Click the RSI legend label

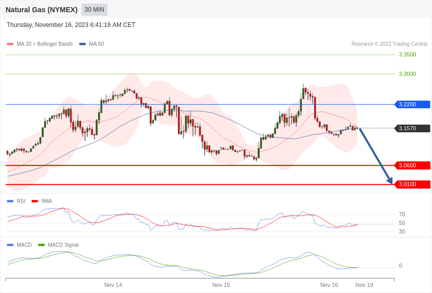click(21, 201)
